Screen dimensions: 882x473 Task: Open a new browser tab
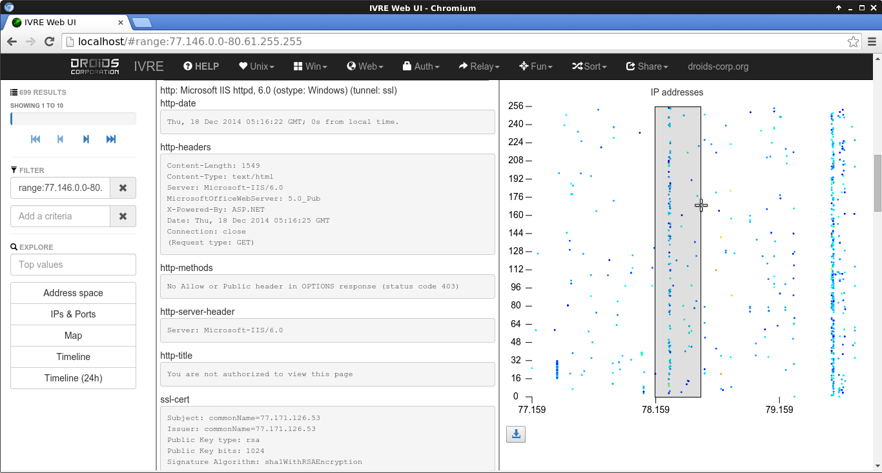coord(141,23)
